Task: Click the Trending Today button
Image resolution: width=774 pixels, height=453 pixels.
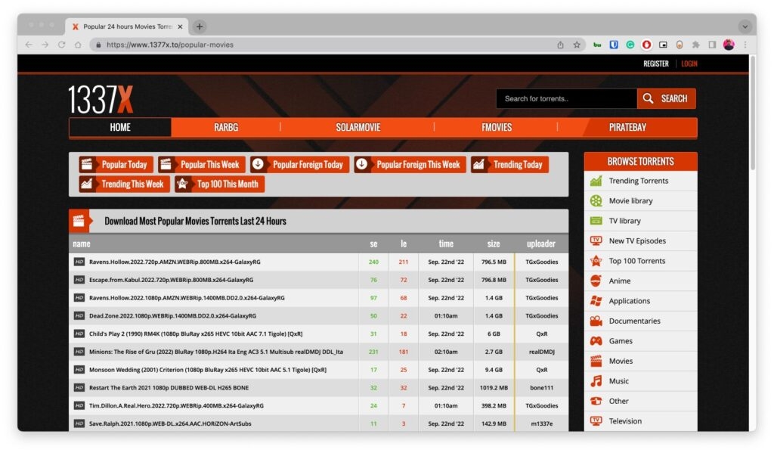Action: pos(509,165)
